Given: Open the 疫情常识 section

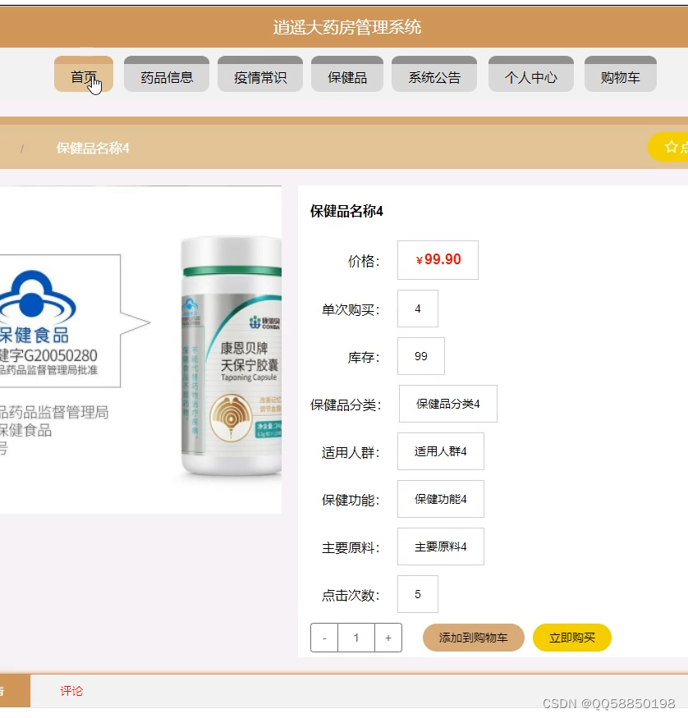Looking at the screenshot, I should 260,74.
